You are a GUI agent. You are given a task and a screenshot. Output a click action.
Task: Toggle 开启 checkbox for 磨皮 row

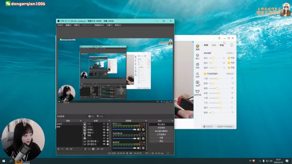pyautogui.click(x=229, y=63)
